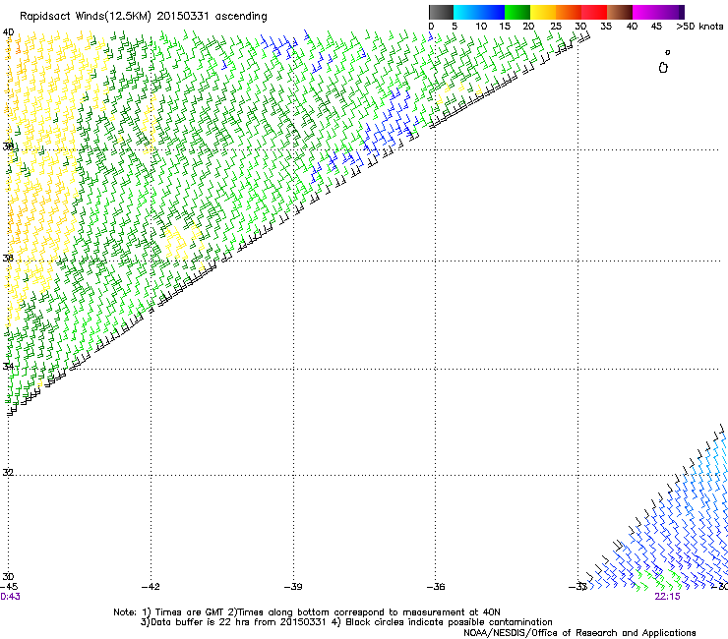Click the blue 10-15 knots legend swatch
728x639 pixels.
[x=492, y=12]
